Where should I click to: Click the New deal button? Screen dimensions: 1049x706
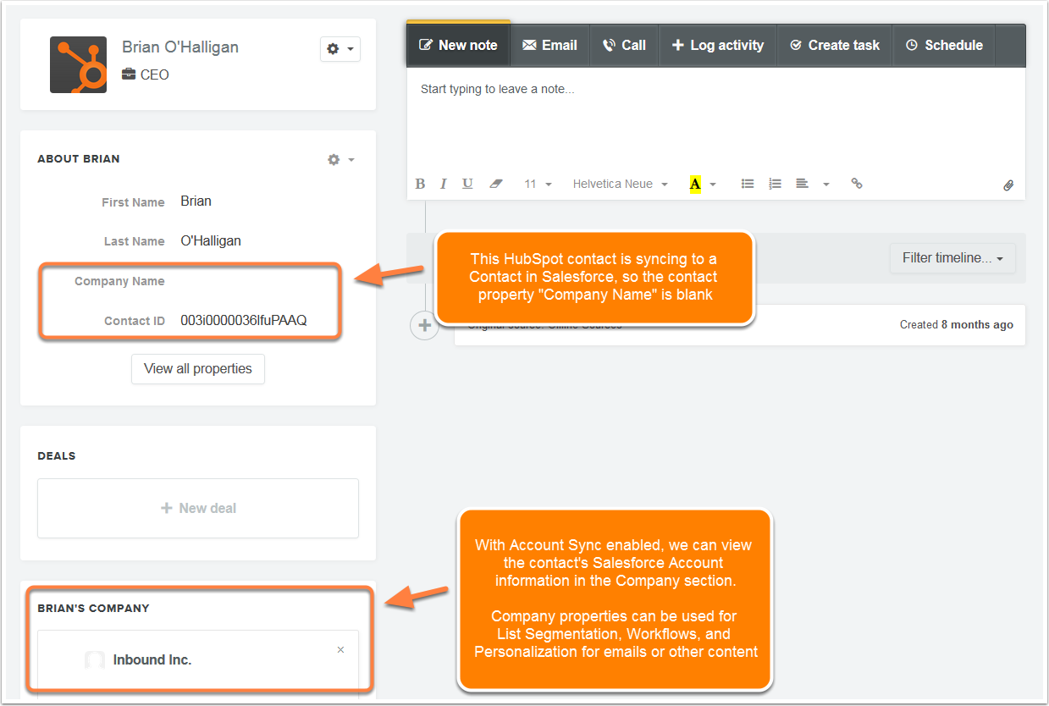[198, 508]
